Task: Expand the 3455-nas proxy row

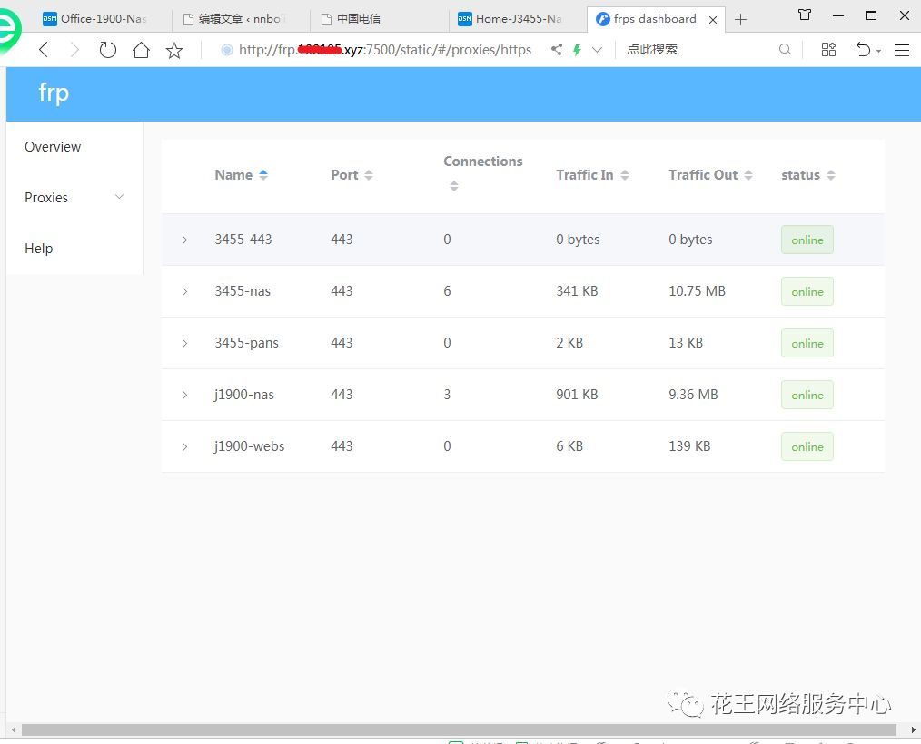Action: click(x=184, y=291)
